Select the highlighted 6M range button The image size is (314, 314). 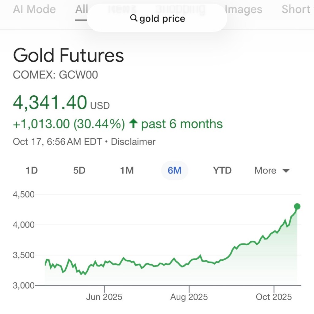tap(174, 170)
